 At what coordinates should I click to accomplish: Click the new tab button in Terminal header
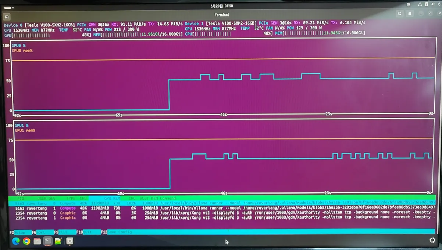click(7, 17)
